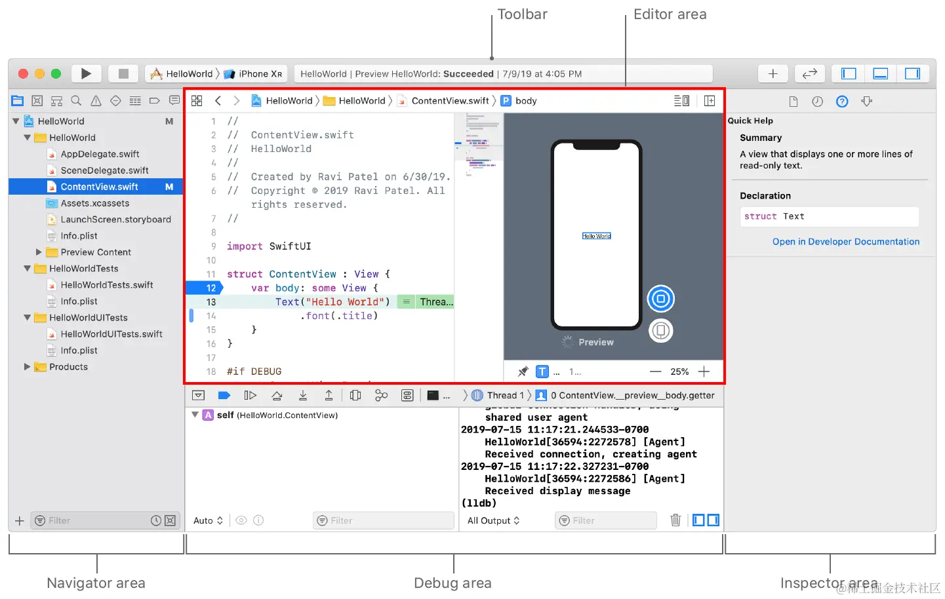Pin the preview canvas
Screen dimensions: 945x599
523,372
